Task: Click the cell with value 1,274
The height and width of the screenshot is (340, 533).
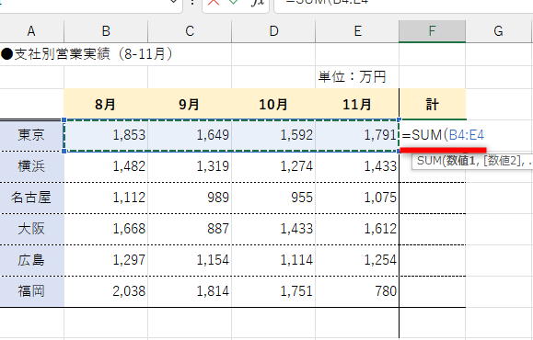Action: pyautogui.click(x=273, y=166)
